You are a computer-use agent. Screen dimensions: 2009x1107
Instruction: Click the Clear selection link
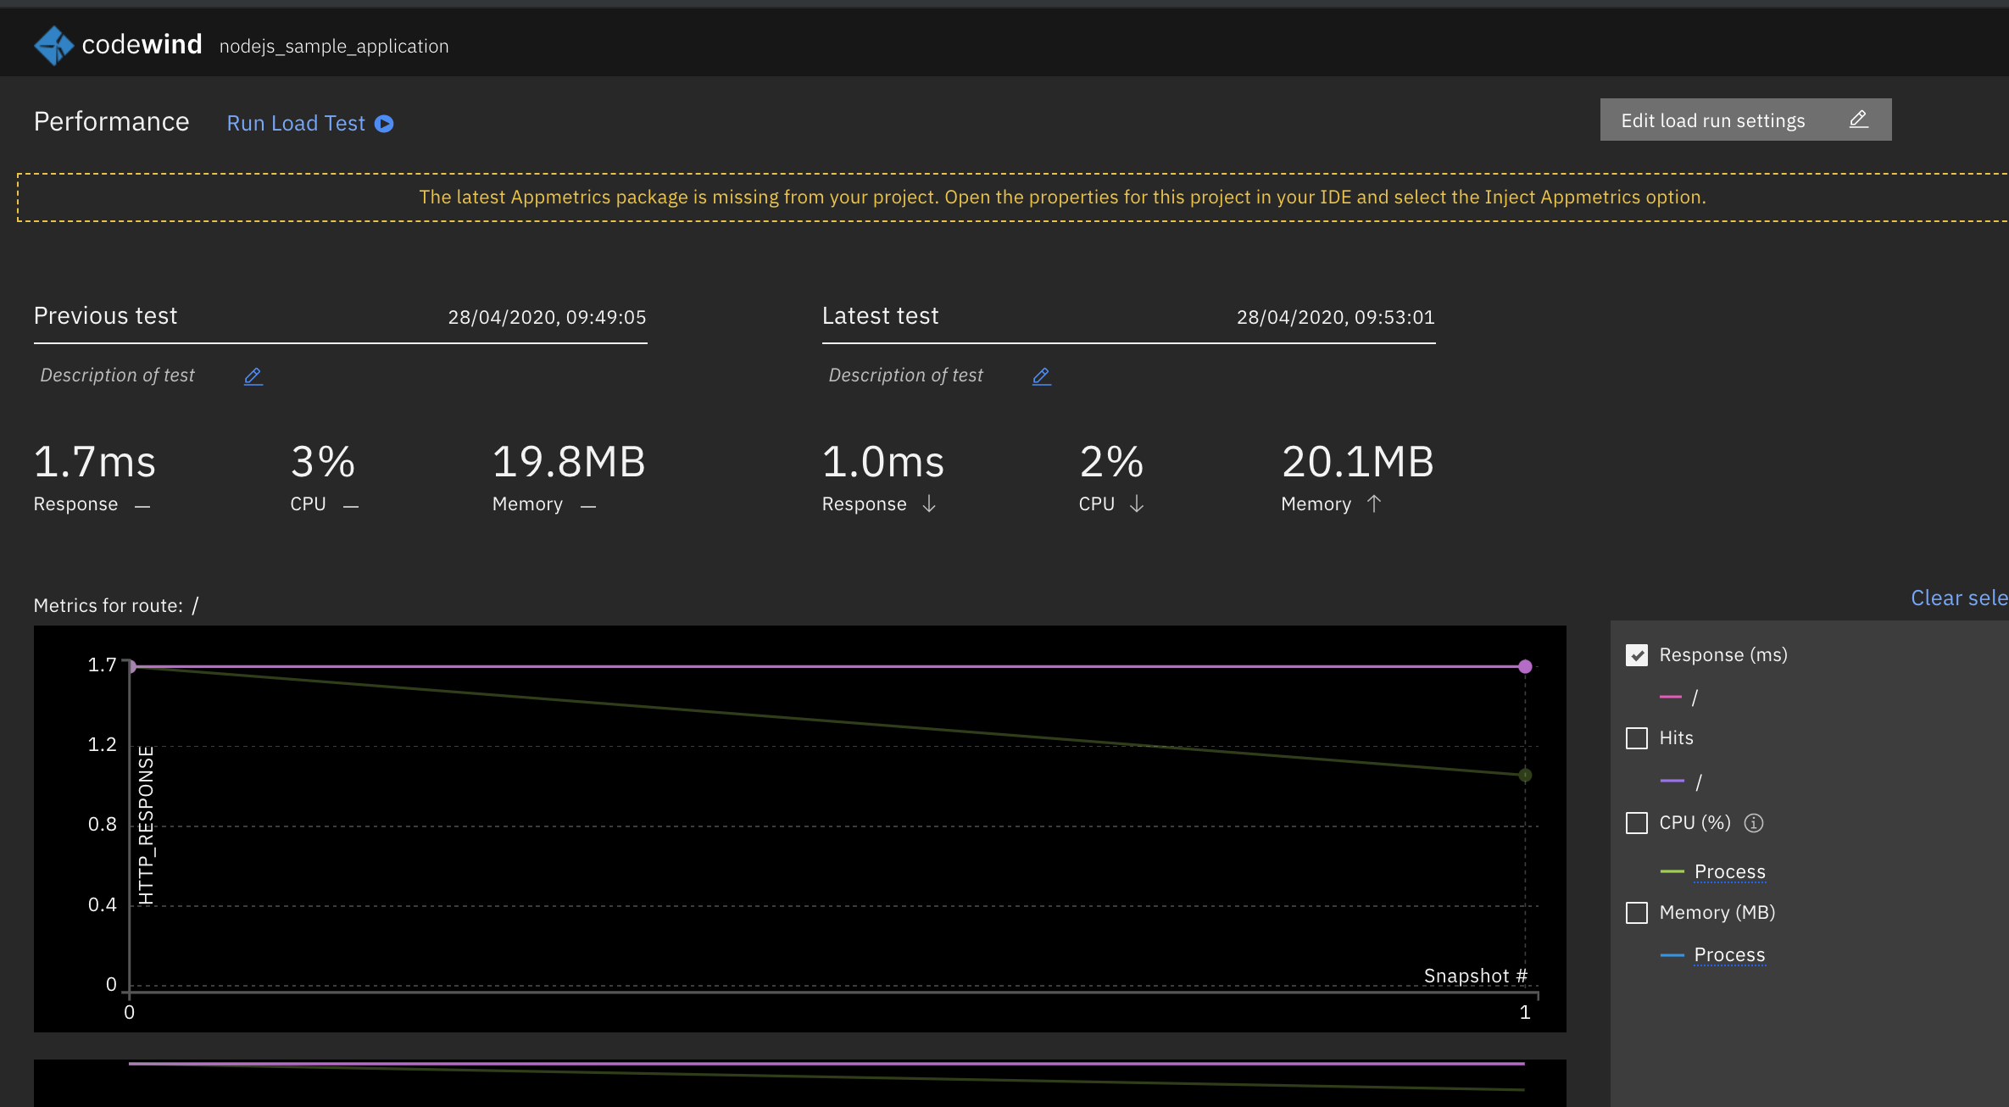tap(1959, 598)
